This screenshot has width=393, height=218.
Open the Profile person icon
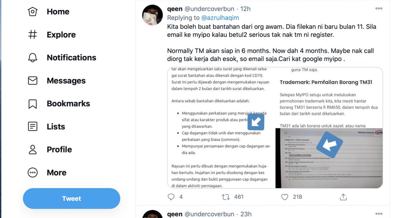(x=33, y=149)
